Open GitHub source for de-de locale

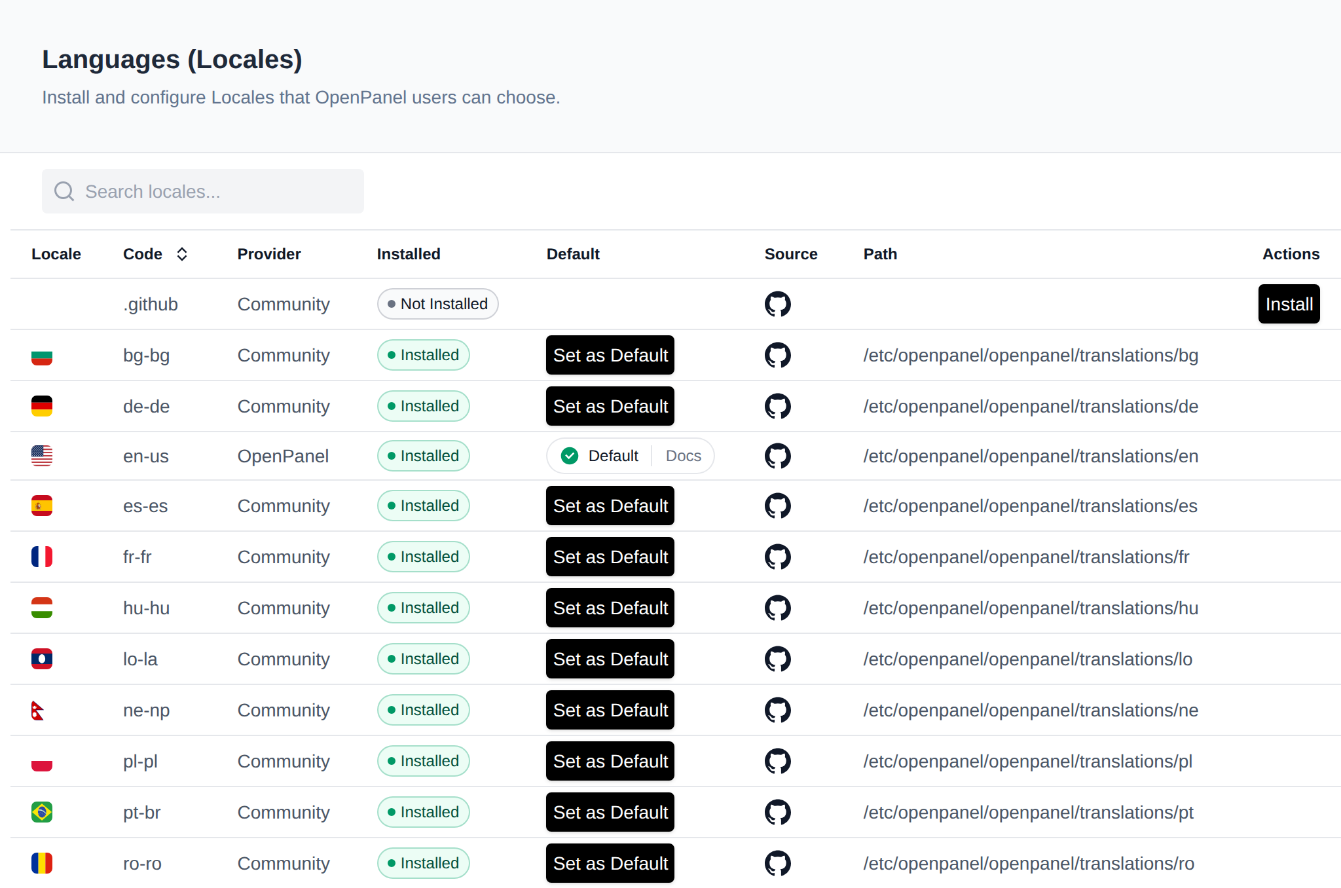tap(777, 406)
